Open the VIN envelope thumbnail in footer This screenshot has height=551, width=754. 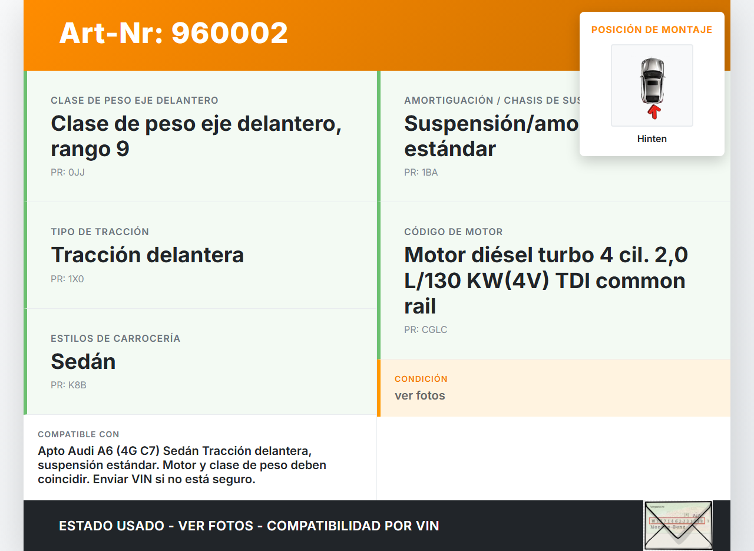(x=677, y=525)
